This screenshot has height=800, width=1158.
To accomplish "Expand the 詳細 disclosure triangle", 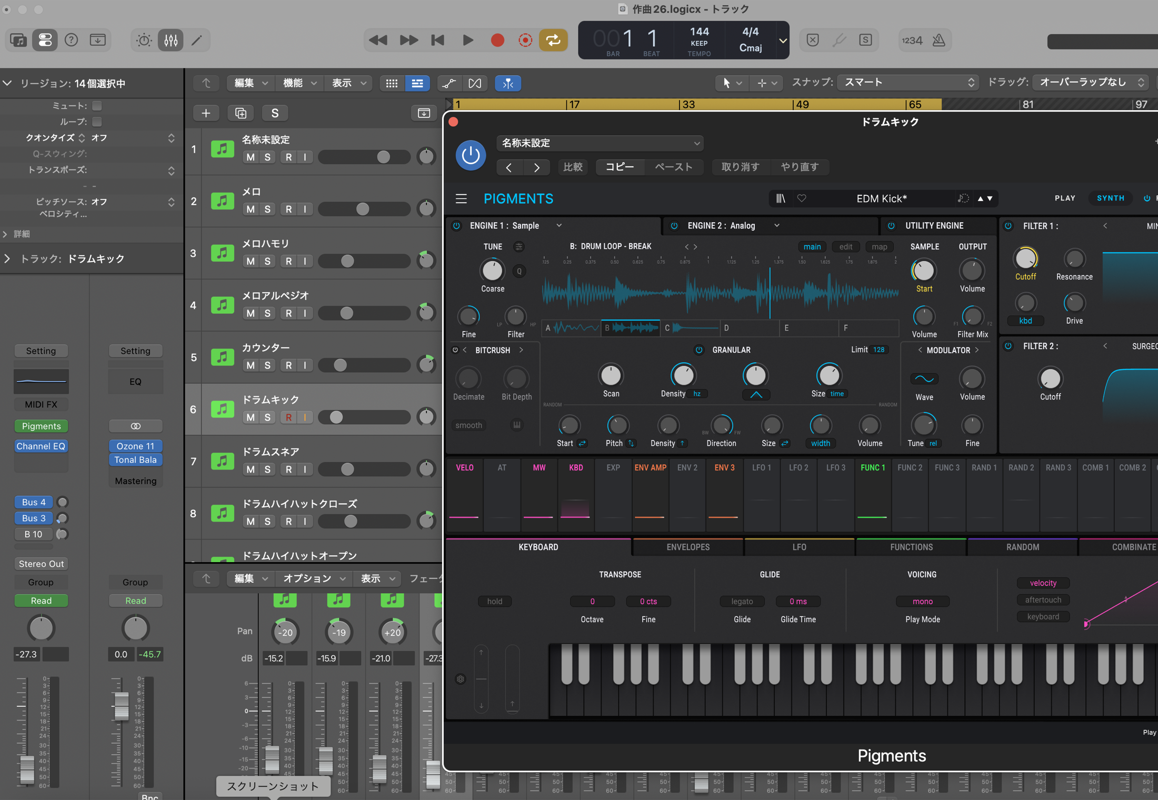I will pos(5,234).
